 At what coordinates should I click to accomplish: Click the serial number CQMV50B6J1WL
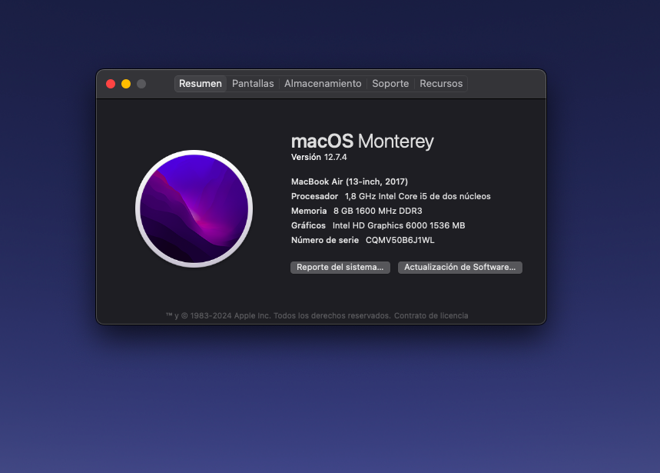pos(400,240)
